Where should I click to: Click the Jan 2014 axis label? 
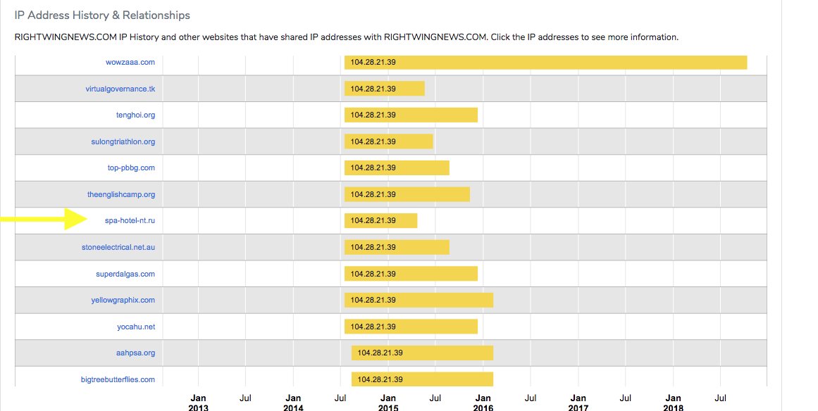(293, 403)
